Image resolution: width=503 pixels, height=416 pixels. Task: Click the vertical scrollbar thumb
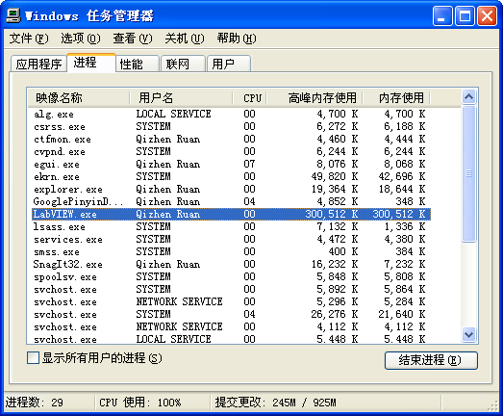tap(469, 173)
